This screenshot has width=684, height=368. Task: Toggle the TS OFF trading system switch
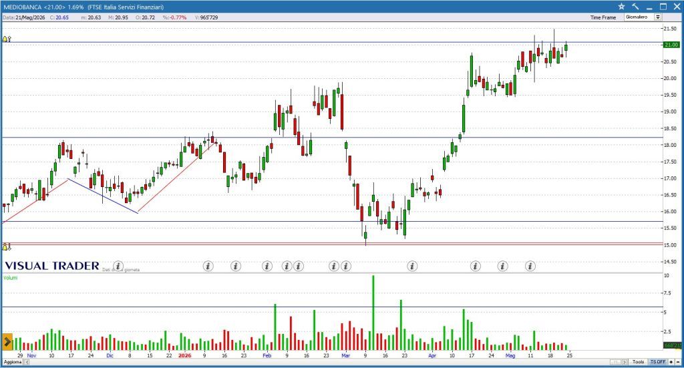coord(658,362)
